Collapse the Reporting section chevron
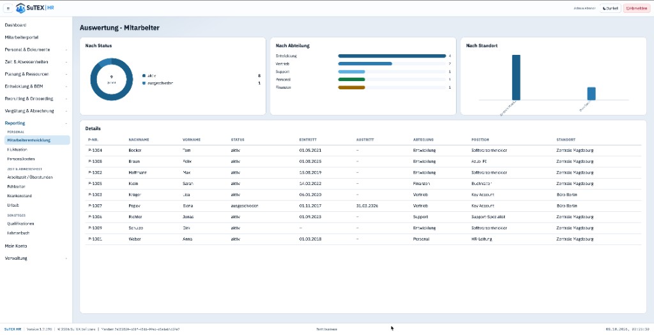 pyautogui.click(x=66, y=123)
